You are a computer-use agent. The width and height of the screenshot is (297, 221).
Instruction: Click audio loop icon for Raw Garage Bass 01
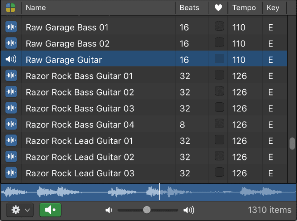pos(11,27)
